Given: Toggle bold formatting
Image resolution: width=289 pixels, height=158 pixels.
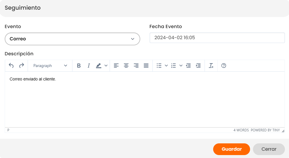Looking at the screenshot, I should [x=78, y=66].
